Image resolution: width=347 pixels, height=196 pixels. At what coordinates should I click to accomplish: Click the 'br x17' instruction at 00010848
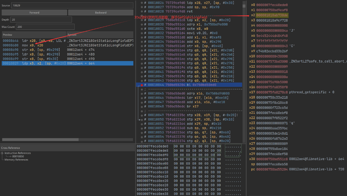(193, 107)
